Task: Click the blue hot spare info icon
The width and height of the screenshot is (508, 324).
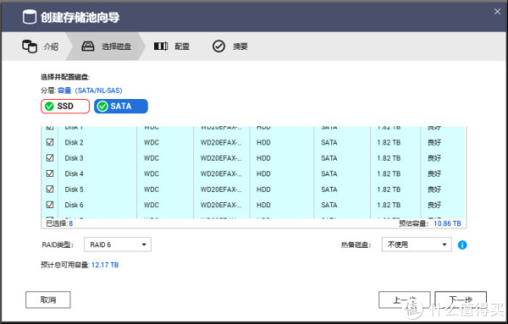Action: coord(462,245)
